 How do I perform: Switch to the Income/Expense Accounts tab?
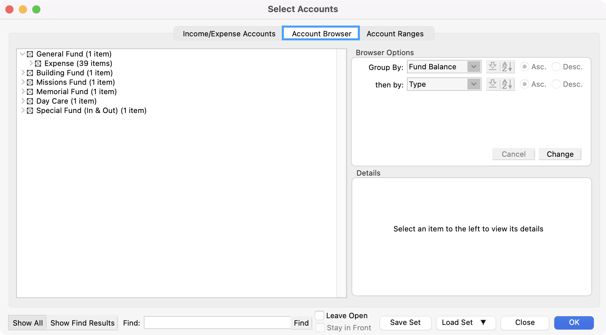pos(229,34)
